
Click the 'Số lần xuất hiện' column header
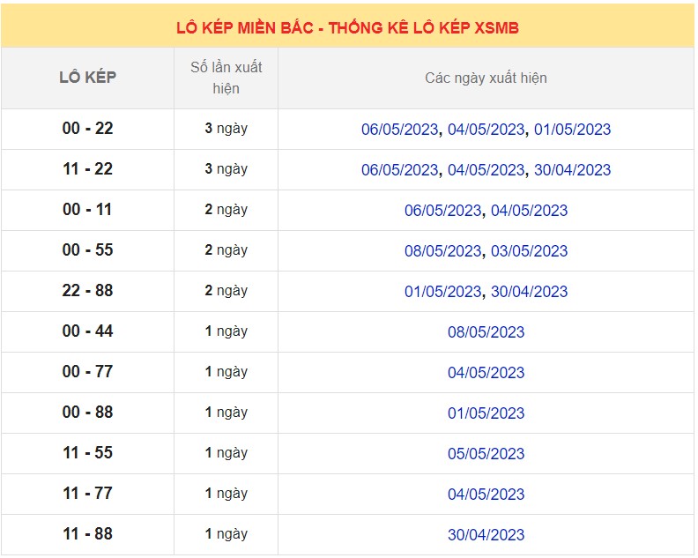pyautogui.click(x=226, y=78)
